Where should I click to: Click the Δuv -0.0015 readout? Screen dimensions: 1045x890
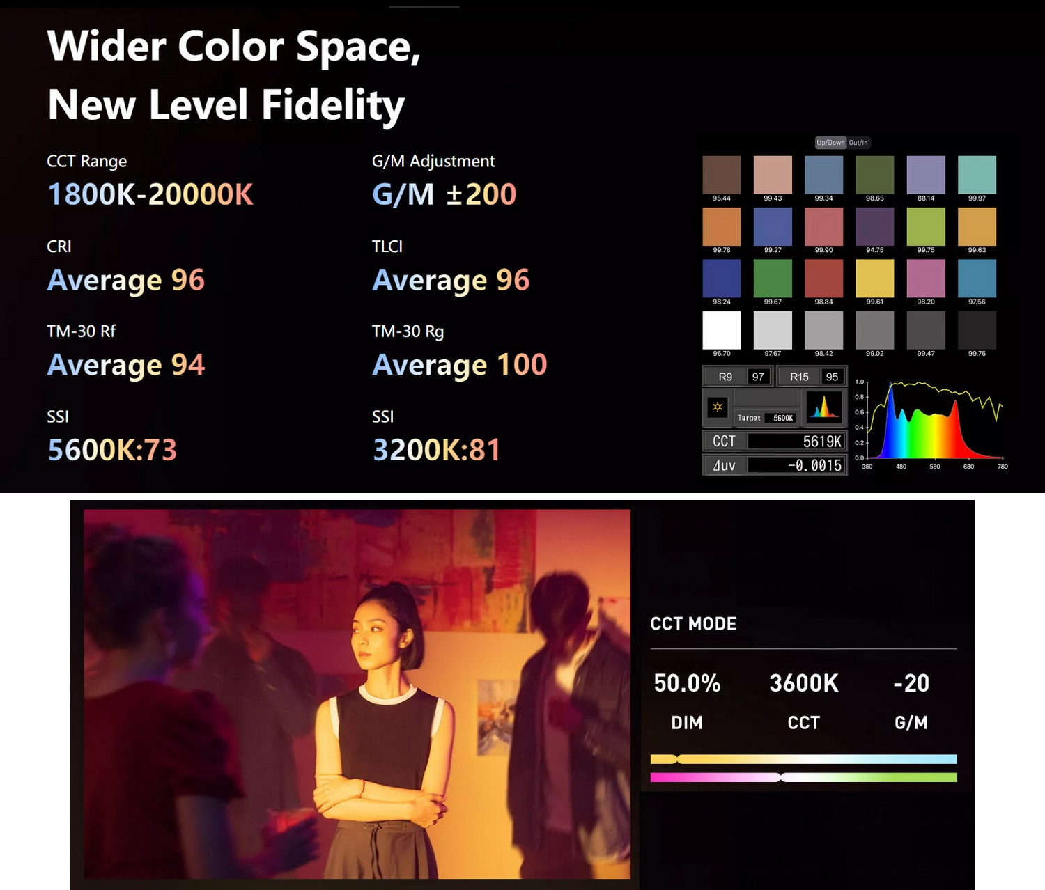click(x=775, y=465)
